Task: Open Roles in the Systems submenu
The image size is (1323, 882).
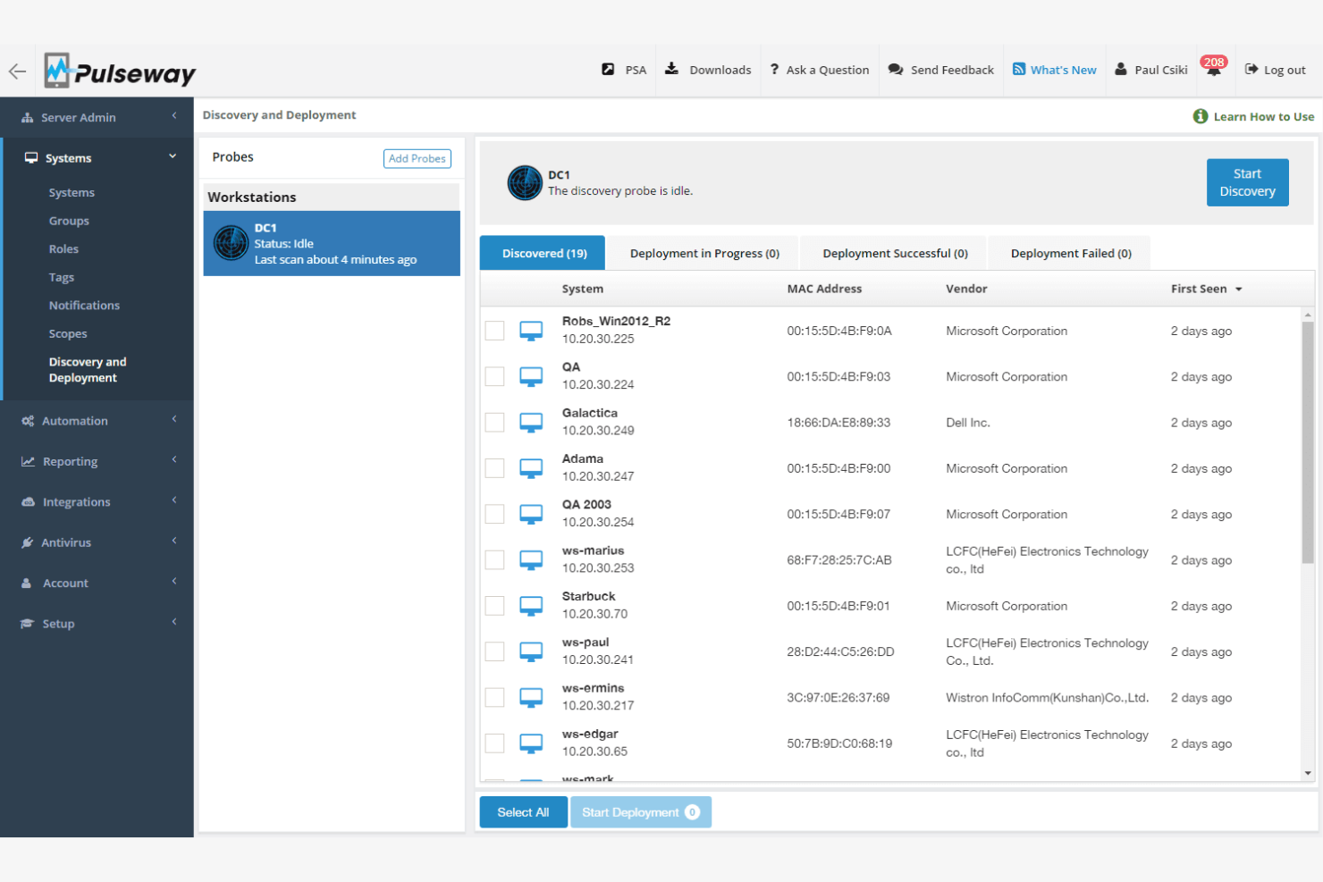Action: 63,249
